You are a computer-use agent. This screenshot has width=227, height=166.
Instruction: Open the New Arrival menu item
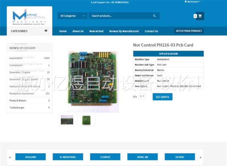[96, 31]
